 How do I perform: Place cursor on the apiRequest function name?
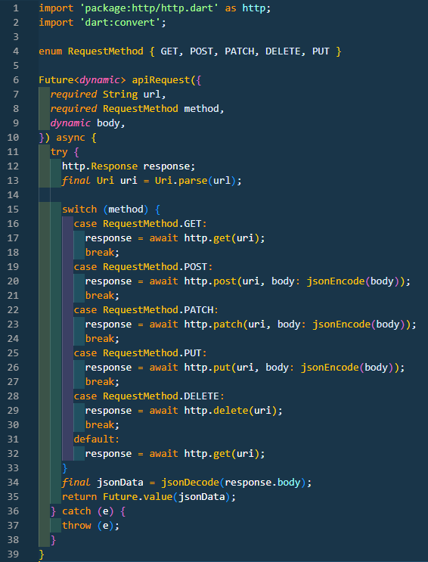click(x=160, y=80)
